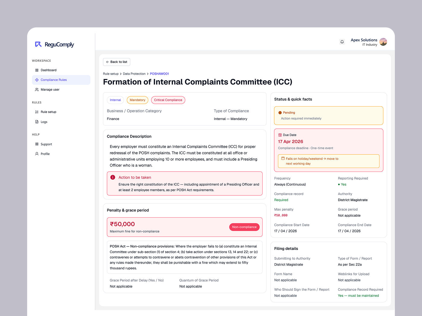Go to Rule setup in sidebar

tap(61, 112)
